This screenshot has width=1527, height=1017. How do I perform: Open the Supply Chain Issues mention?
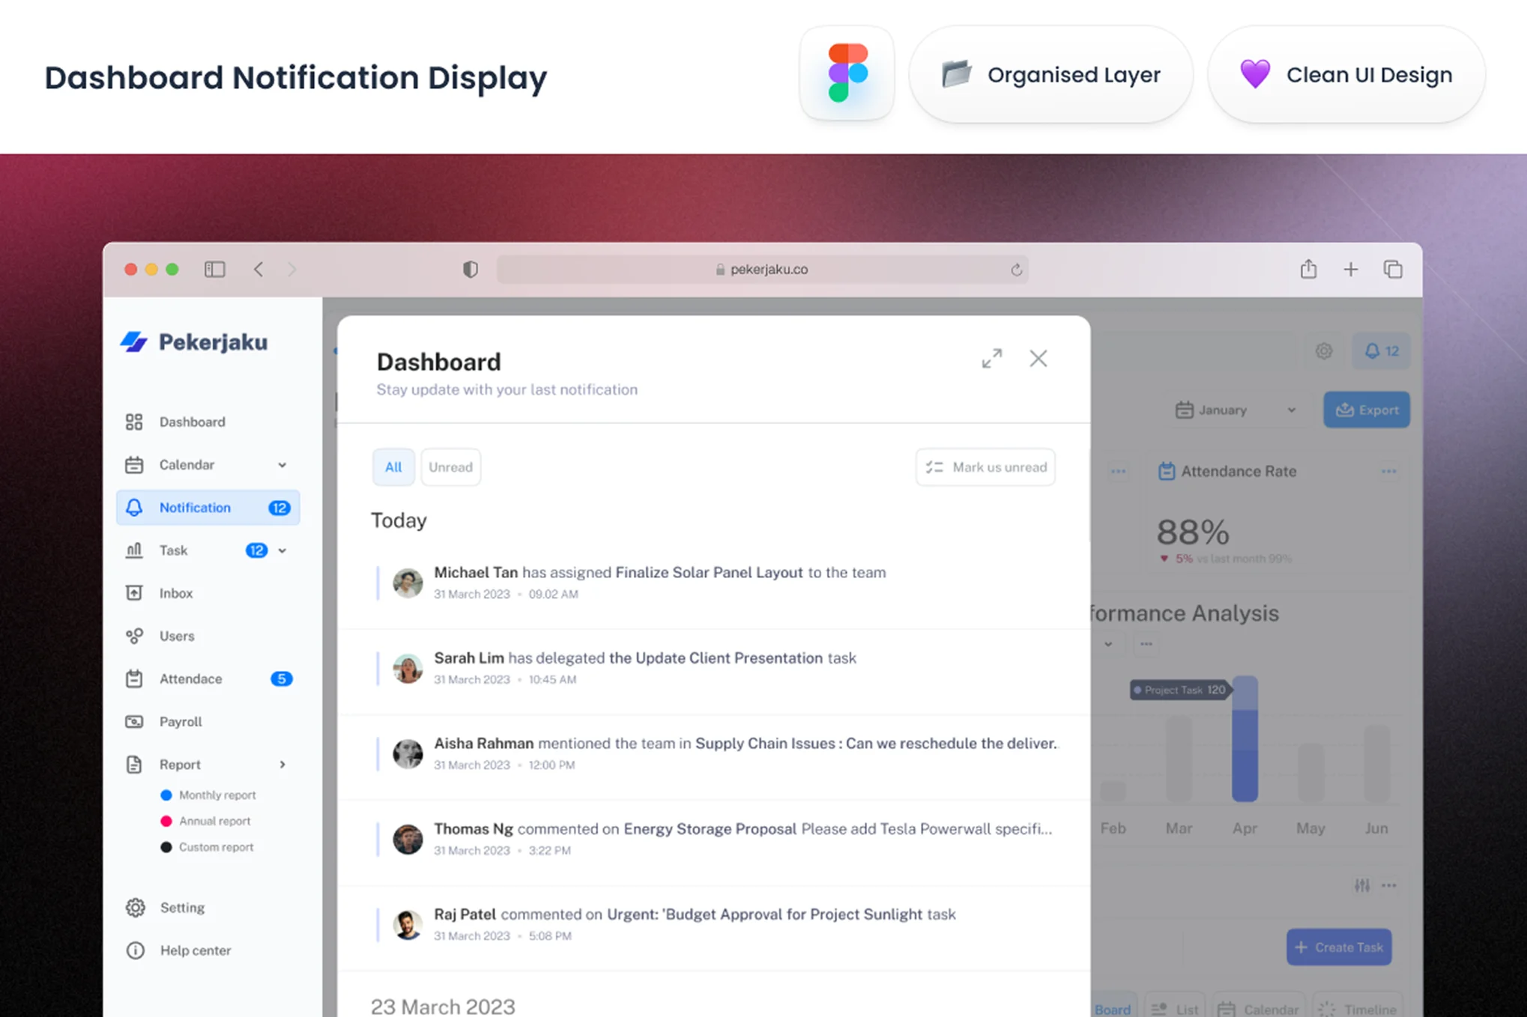point(876,743)
